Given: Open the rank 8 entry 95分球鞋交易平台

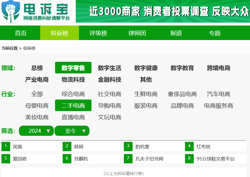Looking at the screenshot, I should pos(216,159).
